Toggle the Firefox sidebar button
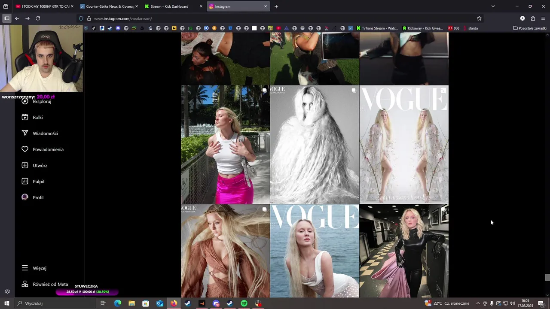The image size is (550, 309). [x=6, y=18]
